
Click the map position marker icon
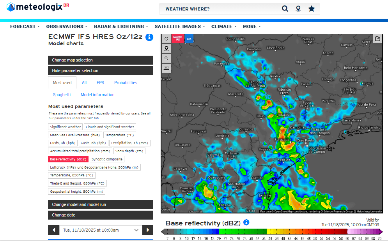point(167,49)
